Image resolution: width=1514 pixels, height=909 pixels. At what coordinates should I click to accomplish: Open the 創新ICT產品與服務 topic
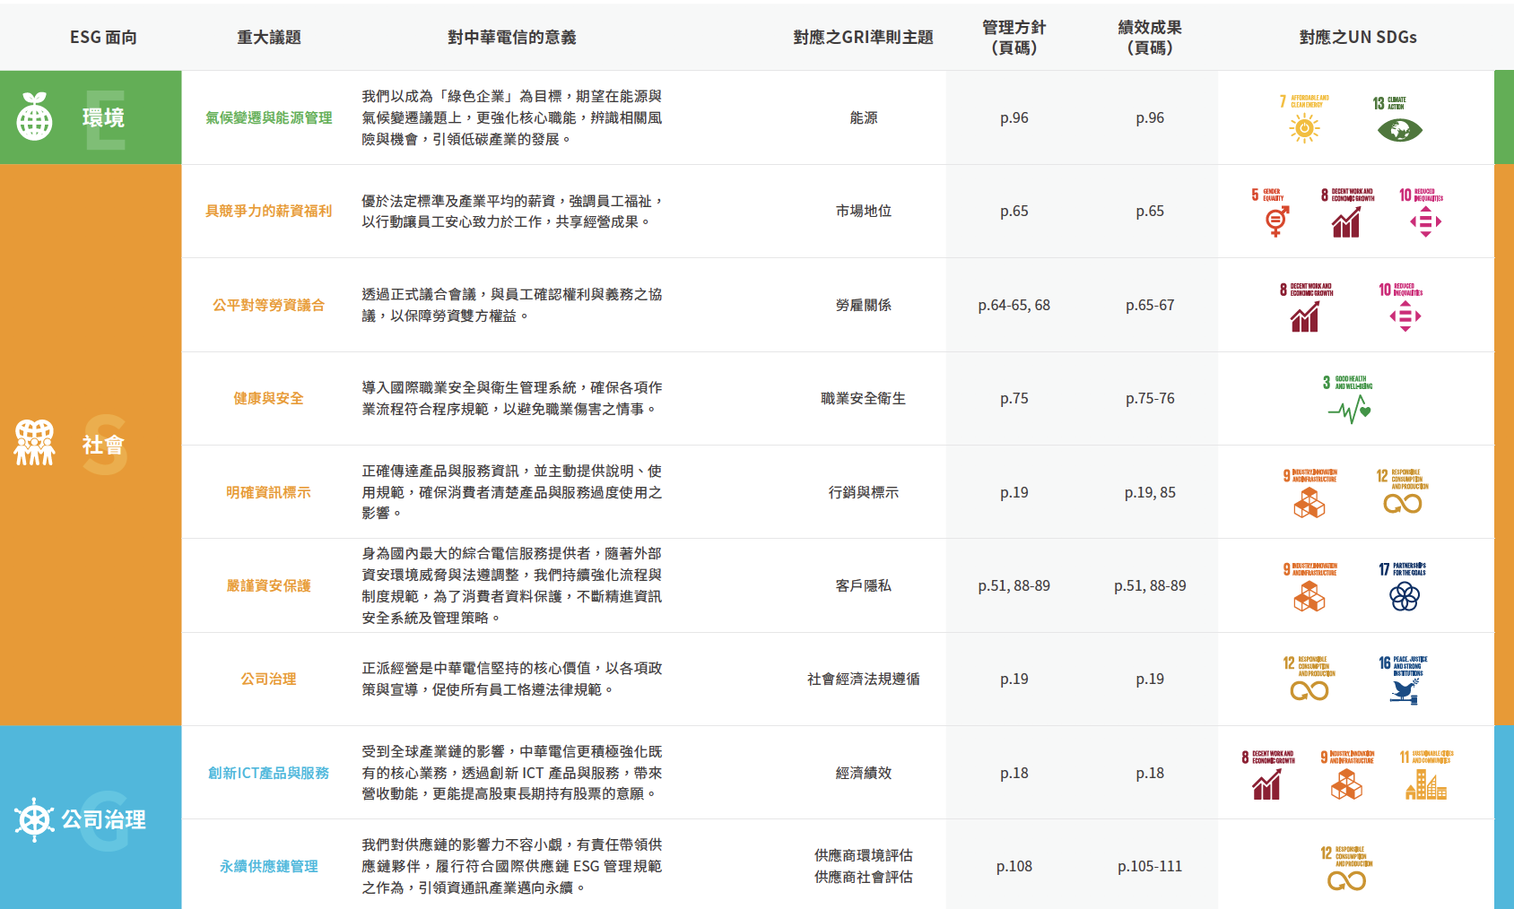(269, 773)
